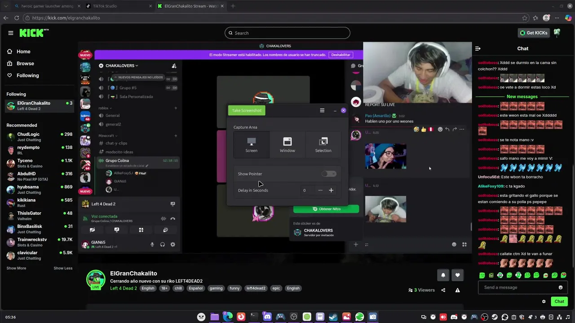Open Discord from the taskbar
Viewport: 575px width, 323px height.
point(267,317)
